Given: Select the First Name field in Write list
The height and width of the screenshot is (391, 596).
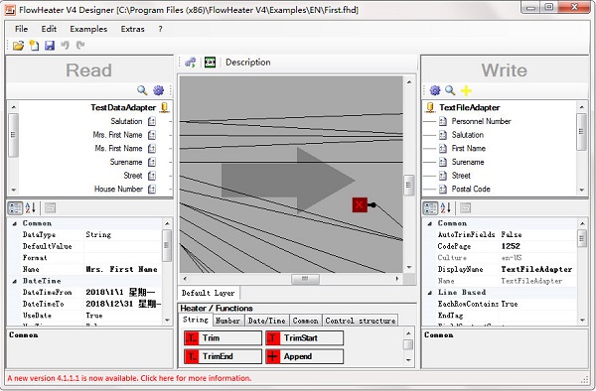Looking at the screenshot, I should (x=468, y=149).
